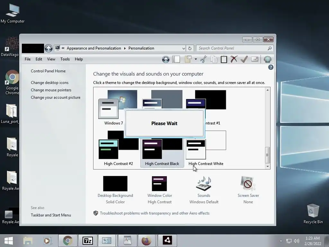This screenshot has width=329, height=247.
Task: Switch to the black three-dots app in taskbar
Action: coord(167,241)
